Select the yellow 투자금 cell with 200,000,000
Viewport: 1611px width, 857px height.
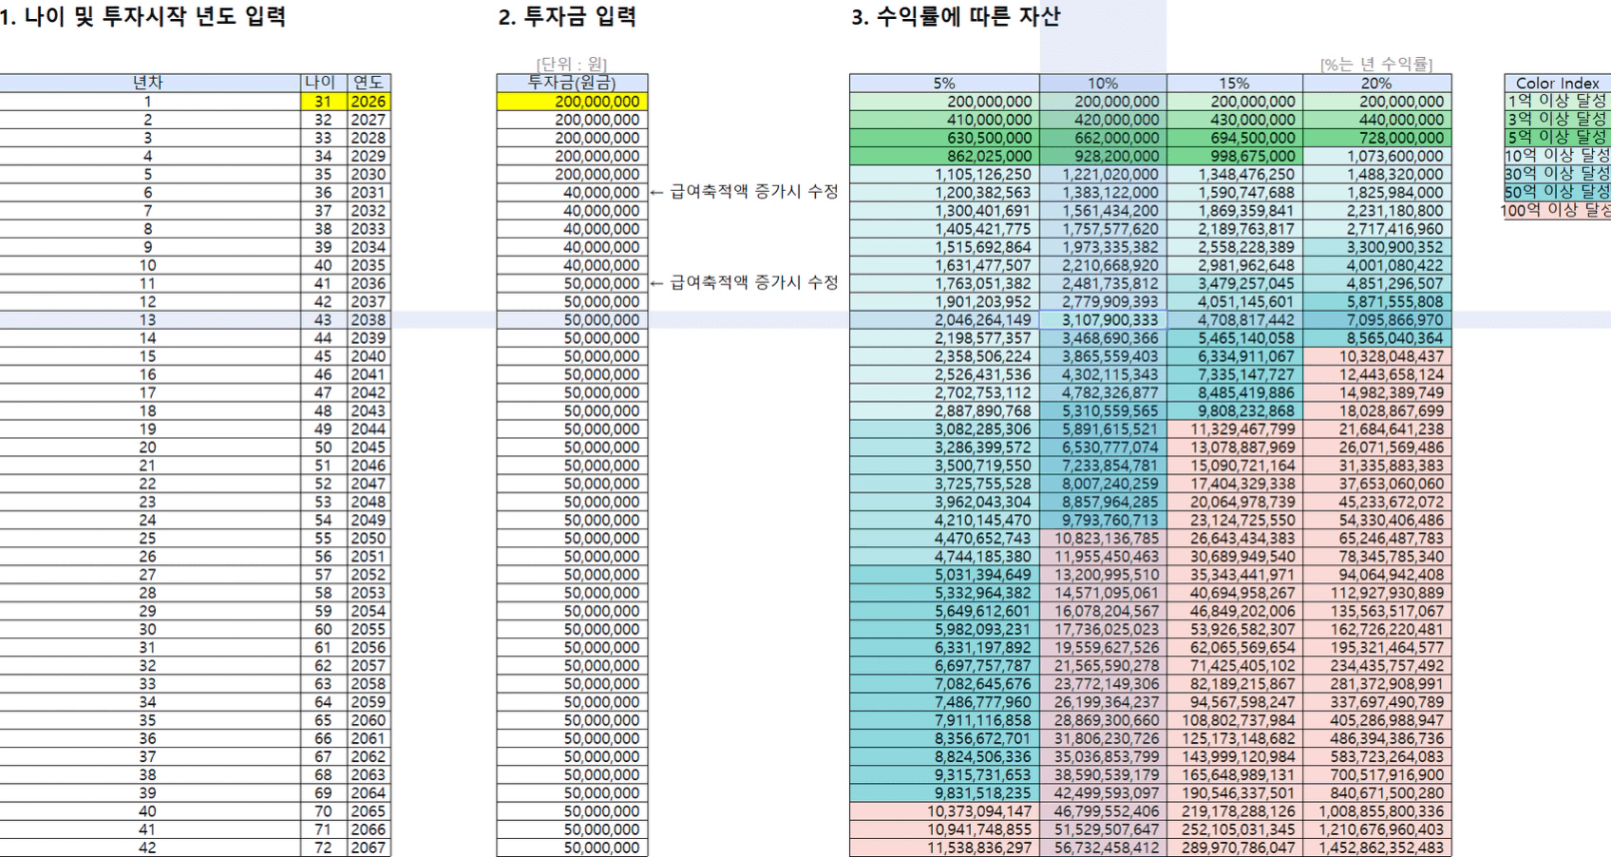pos(572,101)
